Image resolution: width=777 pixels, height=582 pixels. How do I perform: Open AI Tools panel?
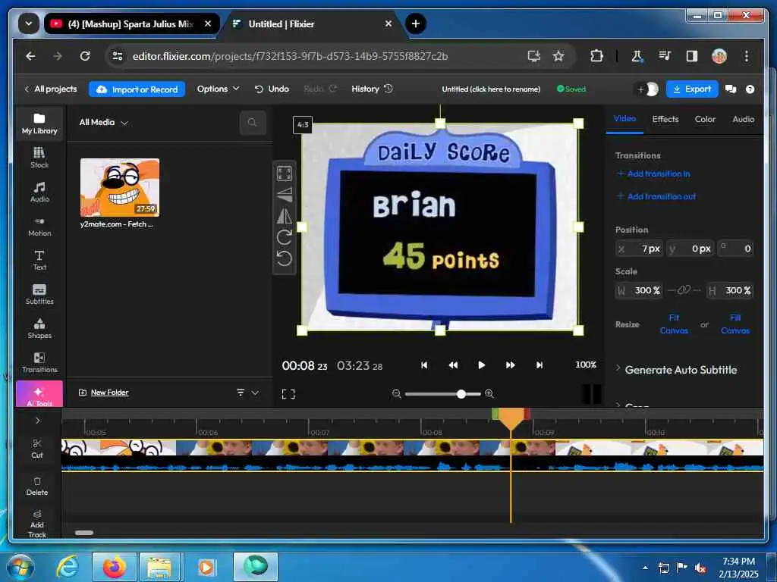click(x=39, y=394)
